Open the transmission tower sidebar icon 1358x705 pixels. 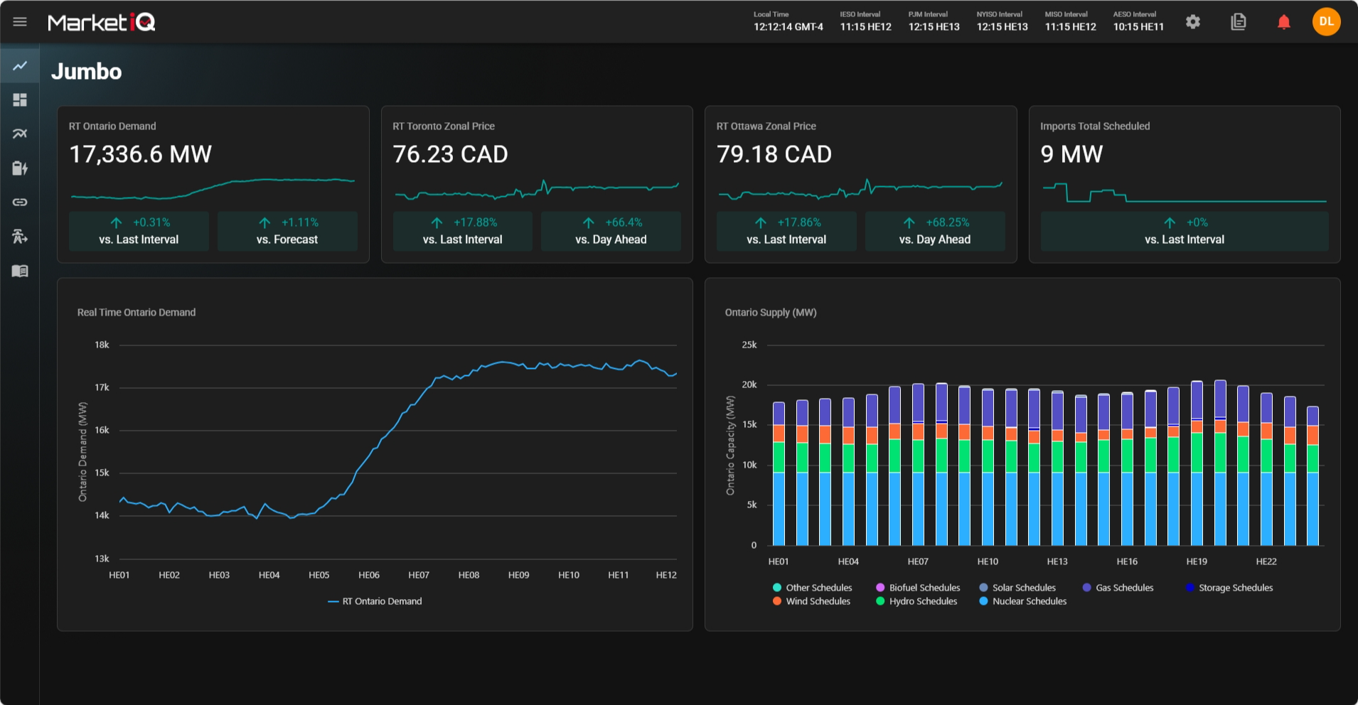point(20,237)
